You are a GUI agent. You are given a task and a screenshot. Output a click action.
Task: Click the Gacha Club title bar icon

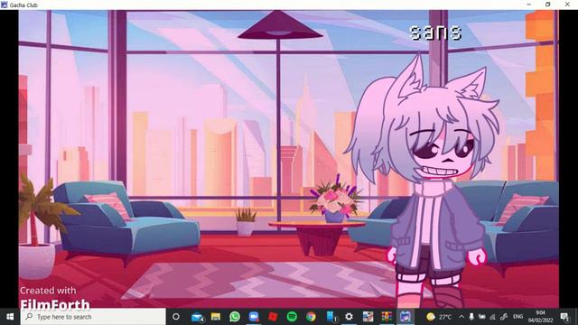click(4, 5)
